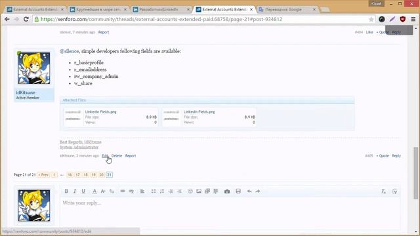
Task: Switch editor to BB code mode
Action: click(394, 191)
